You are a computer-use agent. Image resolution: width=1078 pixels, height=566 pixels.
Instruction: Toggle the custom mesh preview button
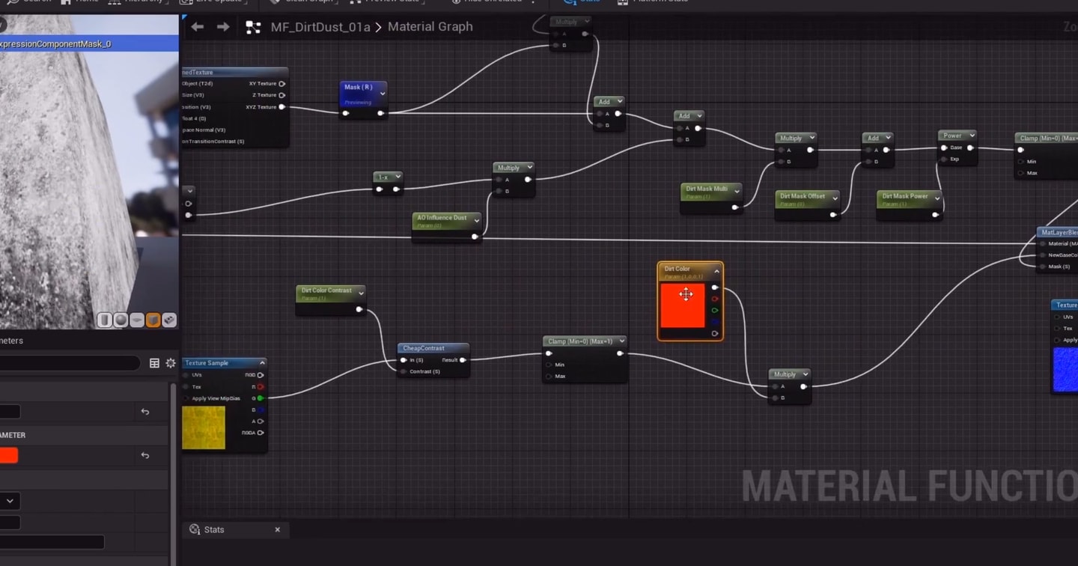point(169,320)
